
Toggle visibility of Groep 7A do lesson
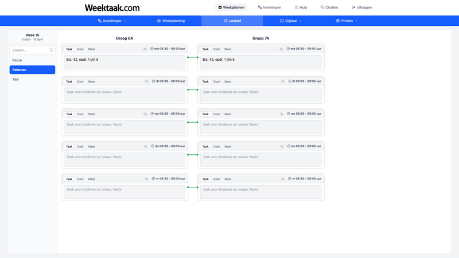[x=282, y=147]
